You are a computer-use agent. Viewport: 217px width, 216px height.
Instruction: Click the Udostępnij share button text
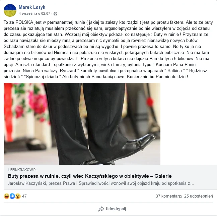[116, 209]
